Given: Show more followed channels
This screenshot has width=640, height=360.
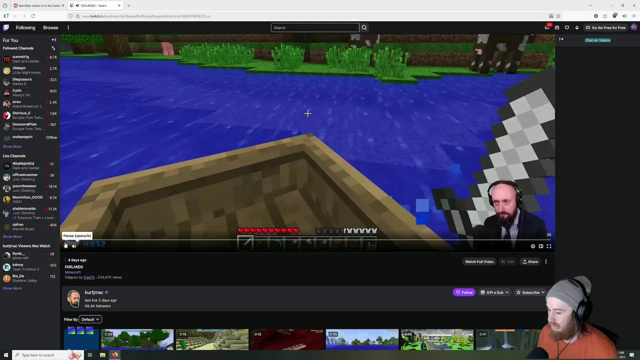Looking at the screenshot, I should [12, 146].
